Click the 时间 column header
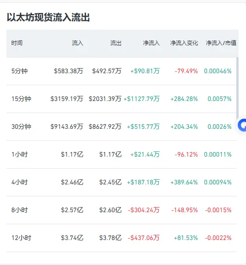The height and width of the screenshot is (265, 246). [17, 43]
